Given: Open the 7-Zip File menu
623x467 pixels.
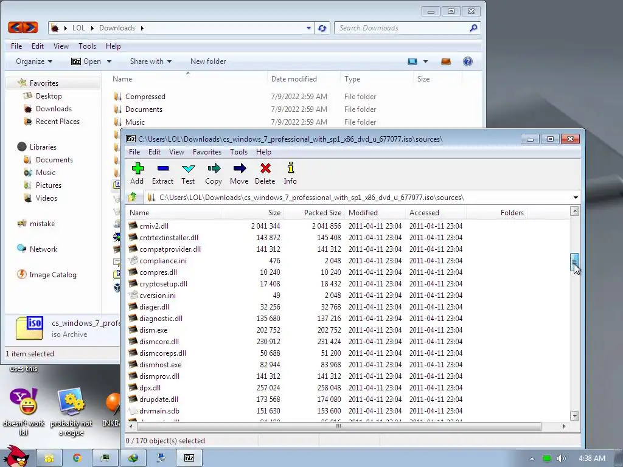Looking at the screenshot, I should 134,151.
